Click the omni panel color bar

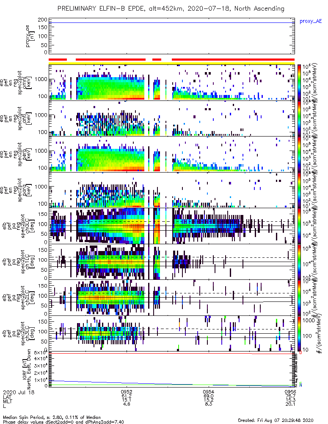(x=299, y=83)
